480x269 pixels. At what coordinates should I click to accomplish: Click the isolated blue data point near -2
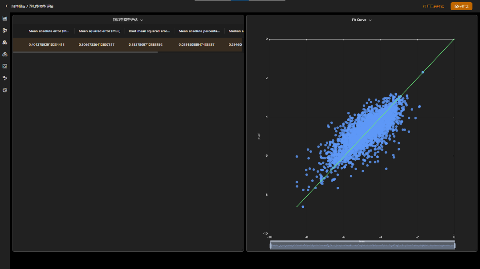pos(423,72)
